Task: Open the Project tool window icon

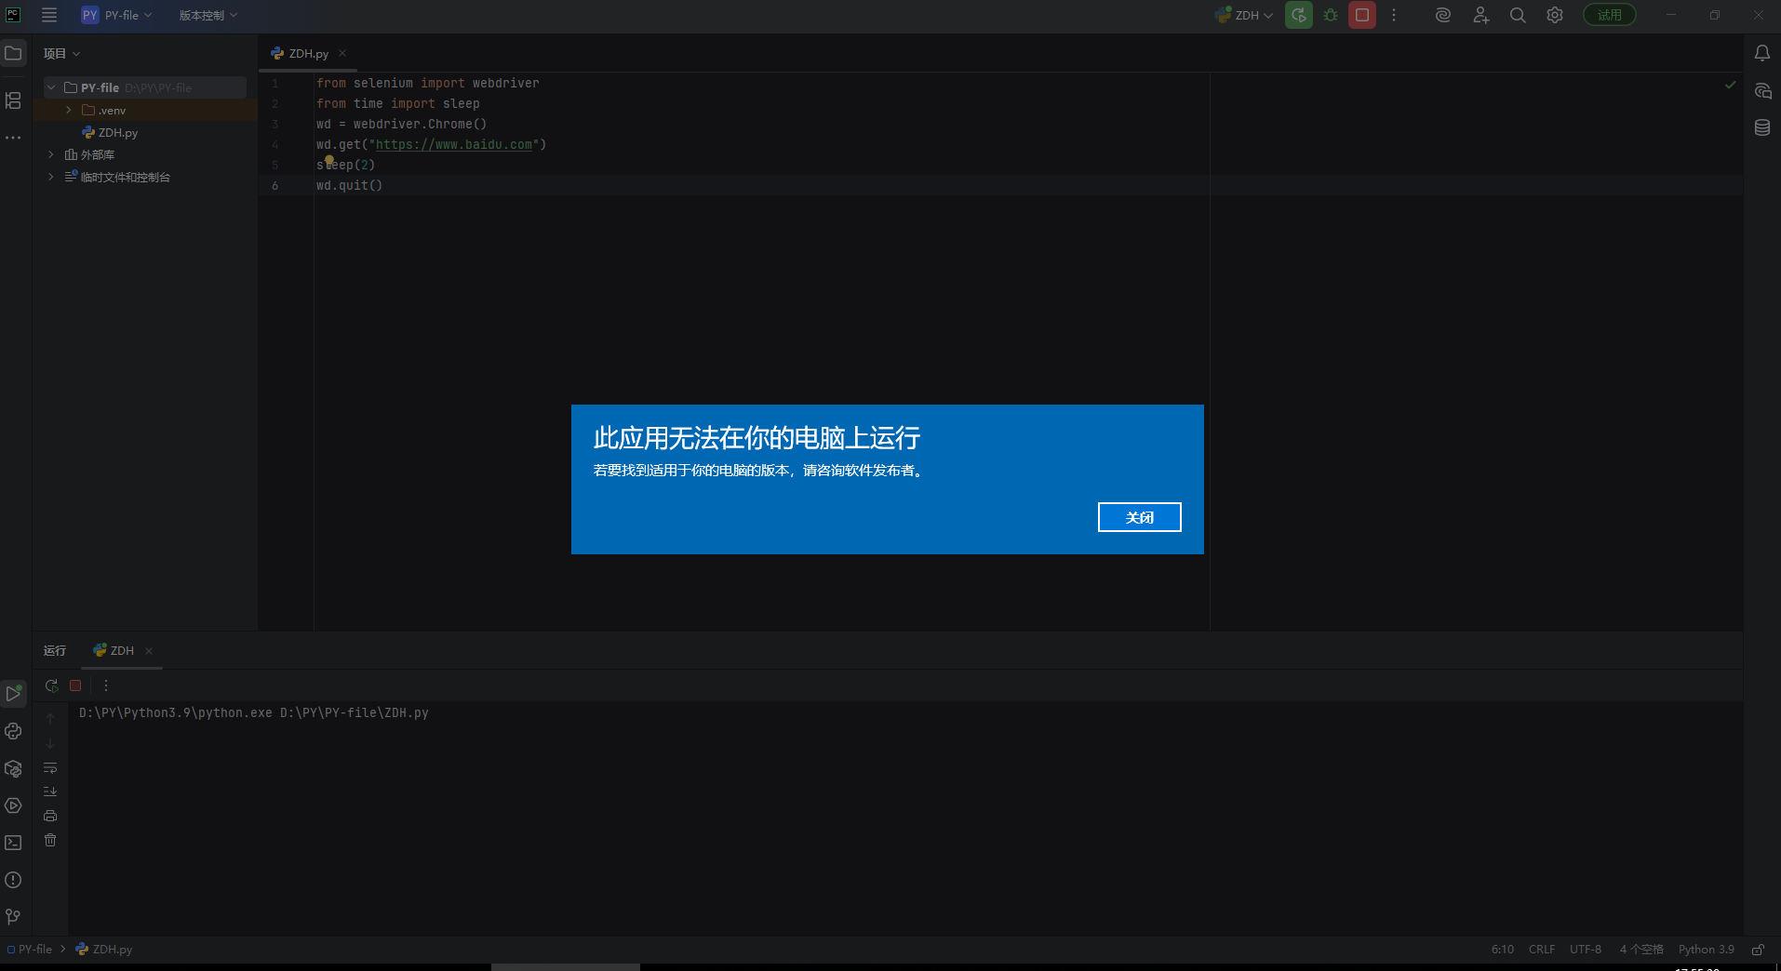Action: (x=13, y=53)
